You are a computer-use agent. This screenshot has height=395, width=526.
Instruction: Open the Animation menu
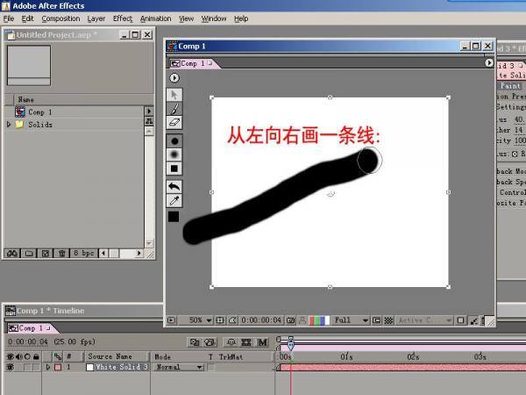pos(155,18)
